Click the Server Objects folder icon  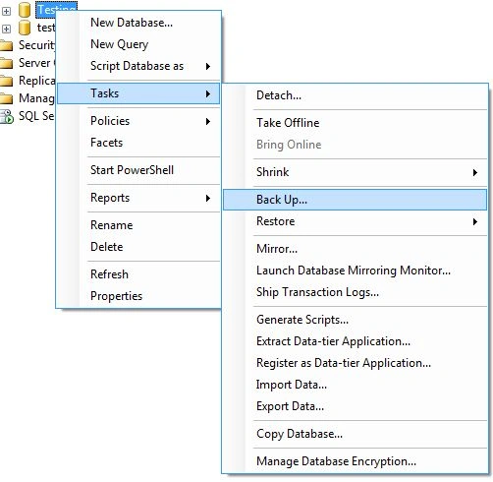tap(6, 63)
